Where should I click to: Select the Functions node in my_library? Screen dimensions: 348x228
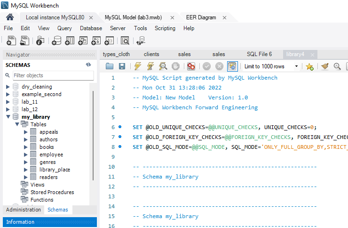click(x=42, y=200)
